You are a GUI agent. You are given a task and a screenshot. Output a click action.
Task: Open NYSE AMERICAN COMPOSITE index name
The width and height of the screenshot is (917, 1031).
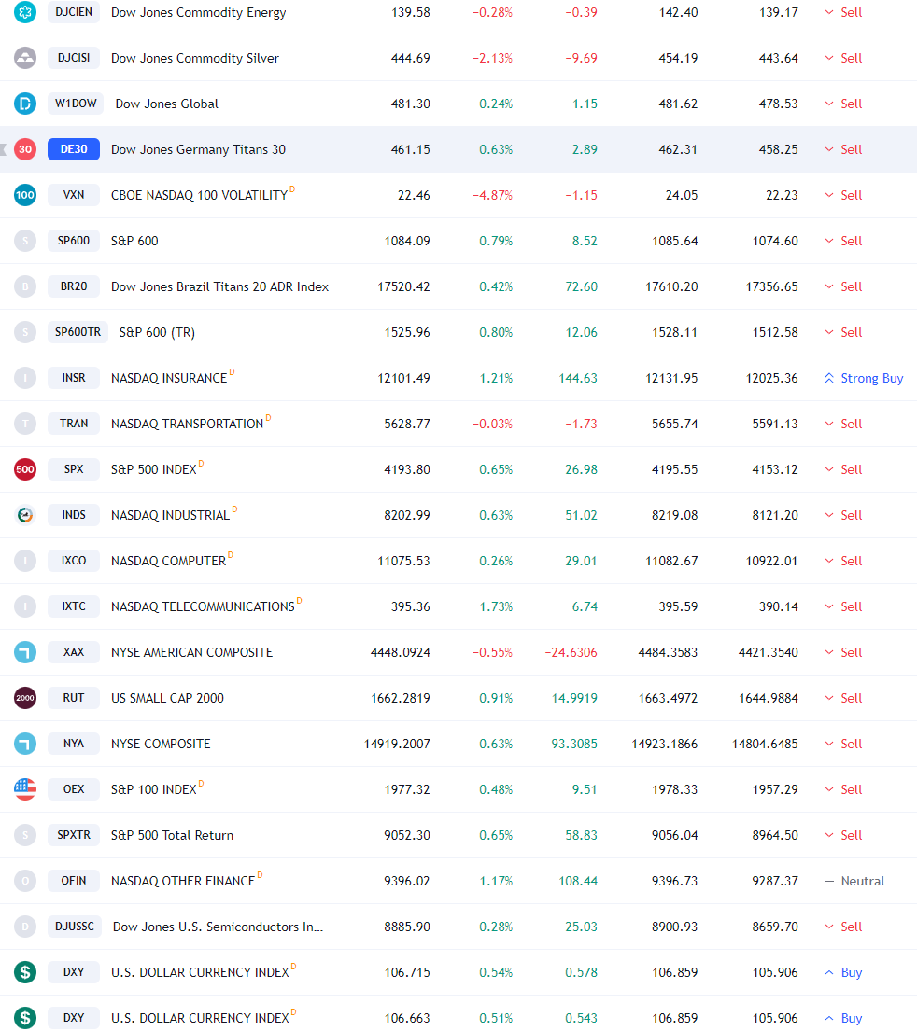click(191, 652)
